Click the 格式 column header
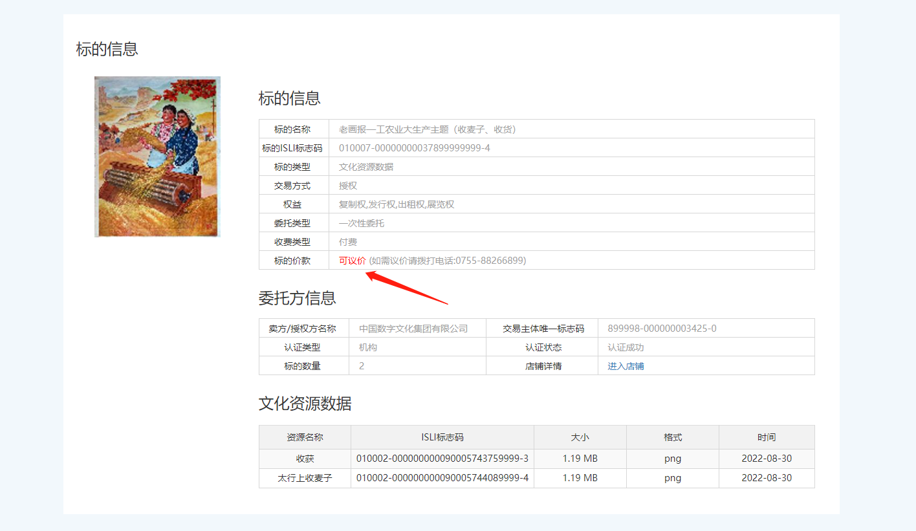Image resolution: width=916 pixels, height=531 pixels. (672, 437)
